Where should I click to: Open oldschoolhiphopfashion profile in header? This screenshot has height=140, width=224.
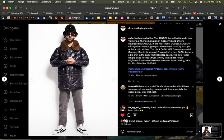point(141,28)
